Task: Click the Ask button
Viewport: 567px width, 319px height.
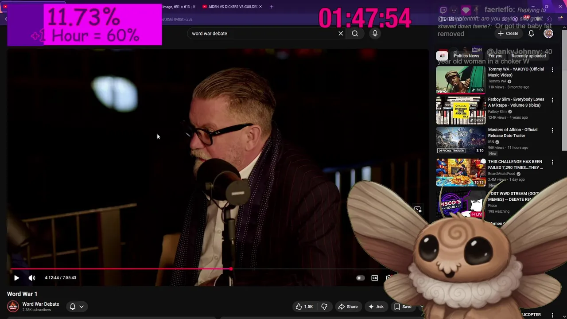Action: pos(376,307)
